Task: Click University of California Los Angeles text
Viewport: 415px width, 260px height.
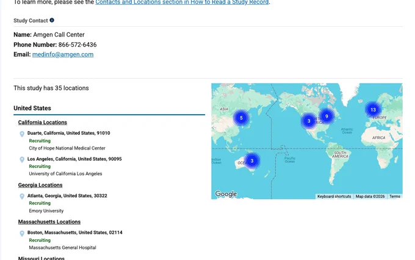Action: 65,174
